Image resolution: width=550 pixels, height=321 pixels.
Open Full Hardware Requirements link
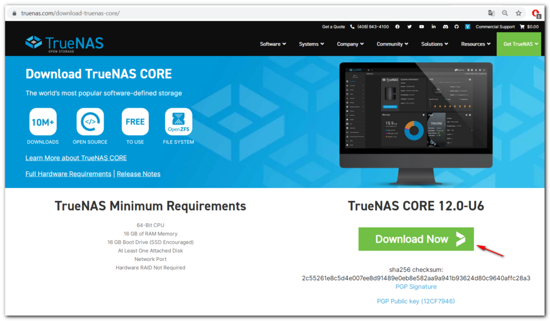[x=68, y=174]
